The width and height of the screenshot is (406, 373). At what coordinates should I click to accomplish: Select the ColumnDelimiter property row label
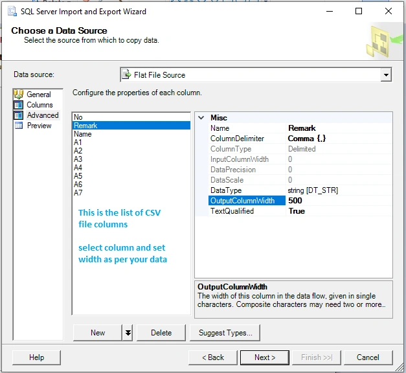point(247,139)
